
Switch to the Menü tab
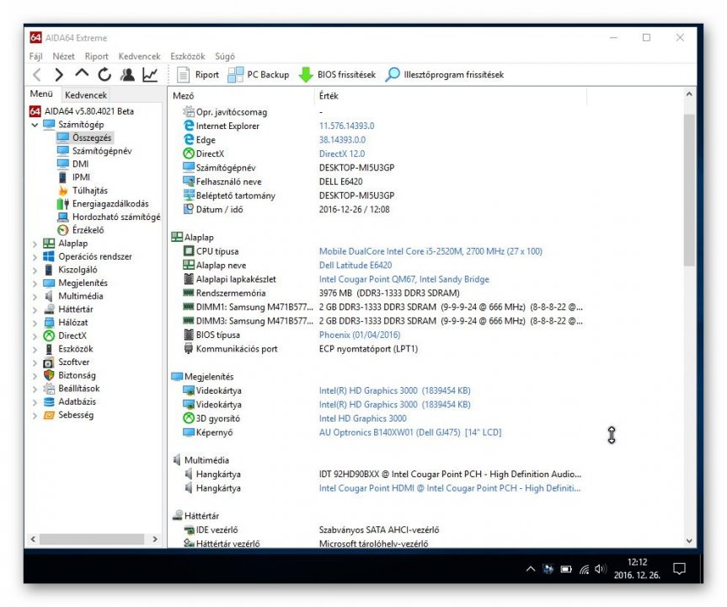[x=42, y=94]
